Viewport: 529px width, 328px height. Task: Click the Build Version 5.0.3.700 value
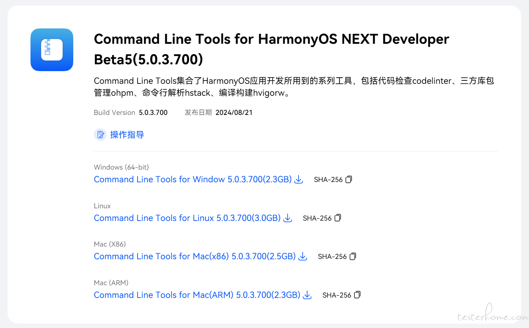[x=153, y=113]
